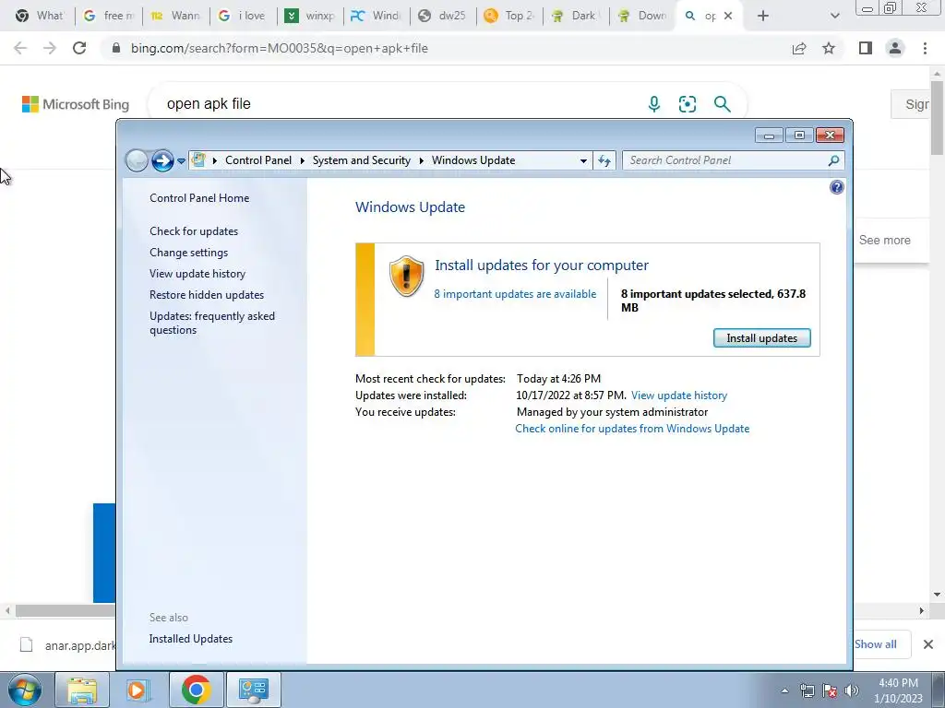Switch to the "i love" Google tab
This screenshot has height=708, width=945.
pos(243,16)
